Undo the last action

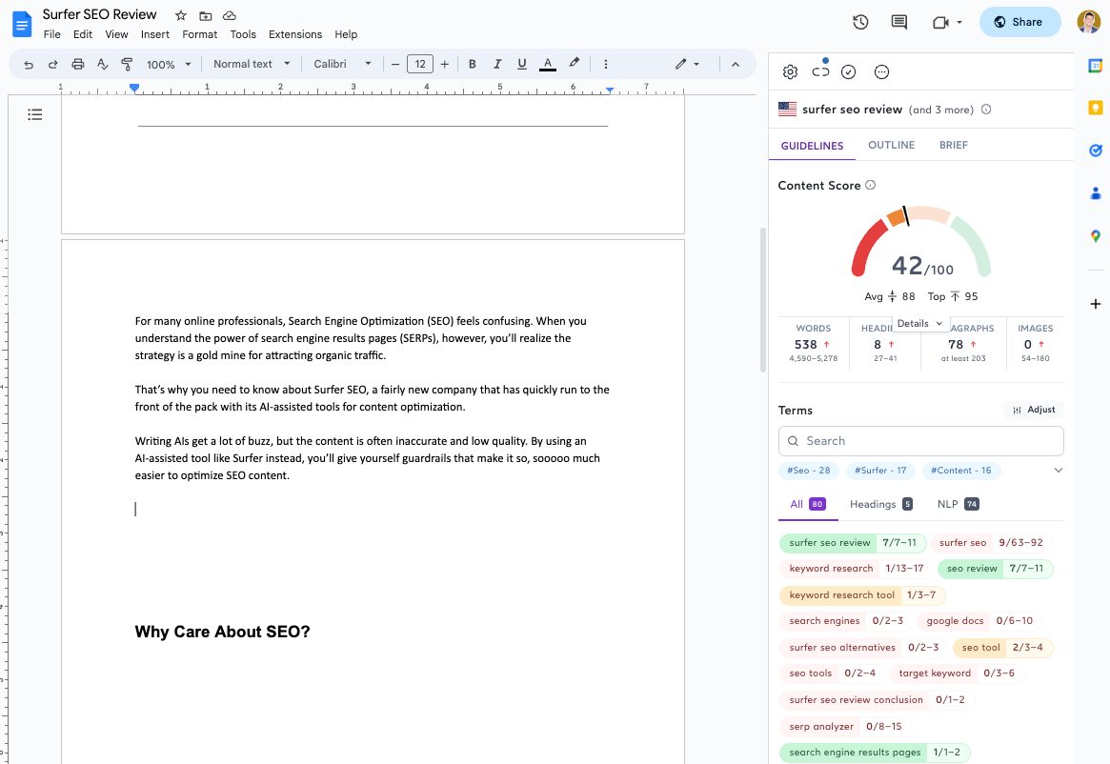29,65
